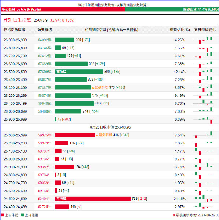Open bear warrant link 57612熊
The width and height of the screenshot is (219, 220).
click(45, 56)
